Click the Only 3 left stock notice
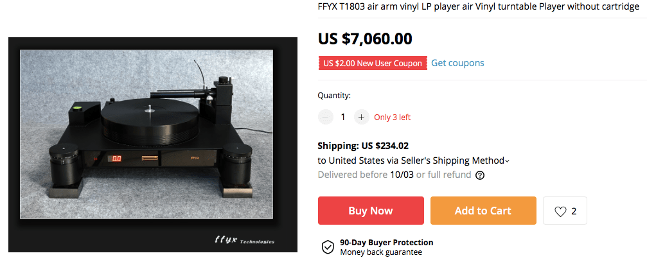The width and height of the screenshot is (647, 269). click(392, 117)
